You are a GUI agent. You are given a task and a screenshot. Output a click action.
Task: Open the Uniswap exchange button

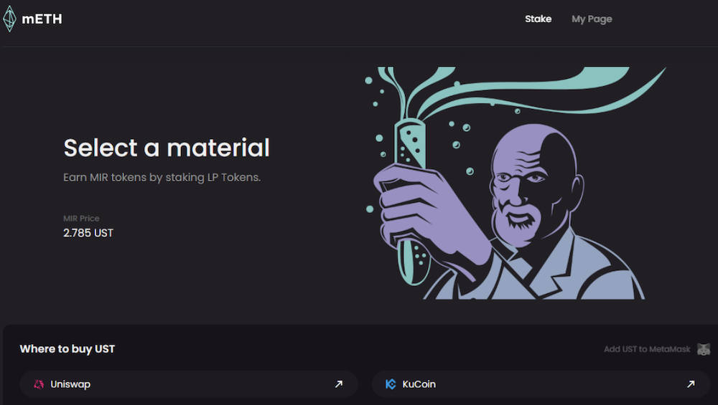point(189,384)
